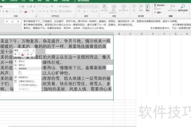This screenshot has height=127, width=191.
Task: Click the AutoSum sigma icon
Action: click(155, 5)
